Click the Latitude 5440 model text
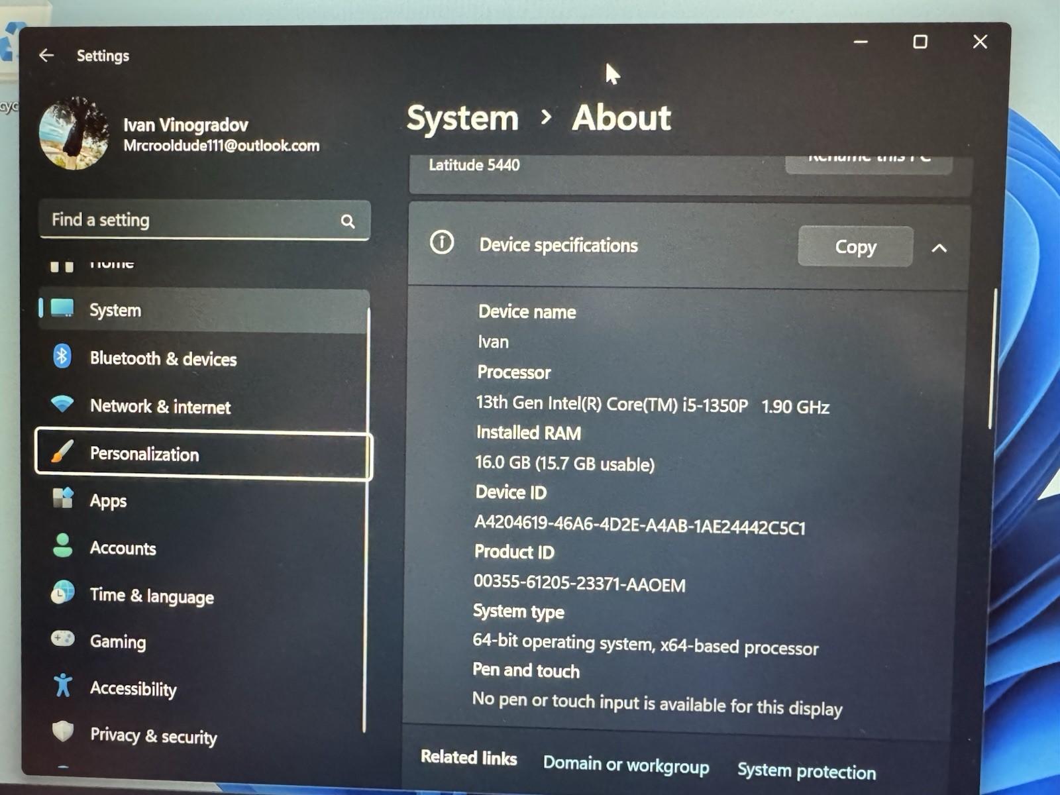Image resolution: width=1060 pixels, height=795 pixels. (x=474, y=165)
